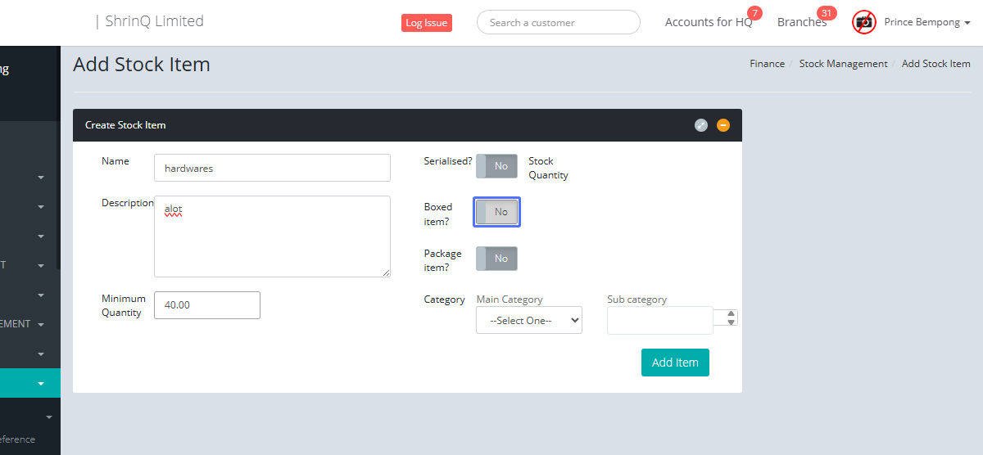Click the user profile avatar icon
The width and height of the screenshot is (983, 455).
[863, 22]
